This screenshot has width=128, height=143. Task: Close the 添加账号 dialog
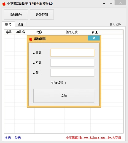(94, 38)
